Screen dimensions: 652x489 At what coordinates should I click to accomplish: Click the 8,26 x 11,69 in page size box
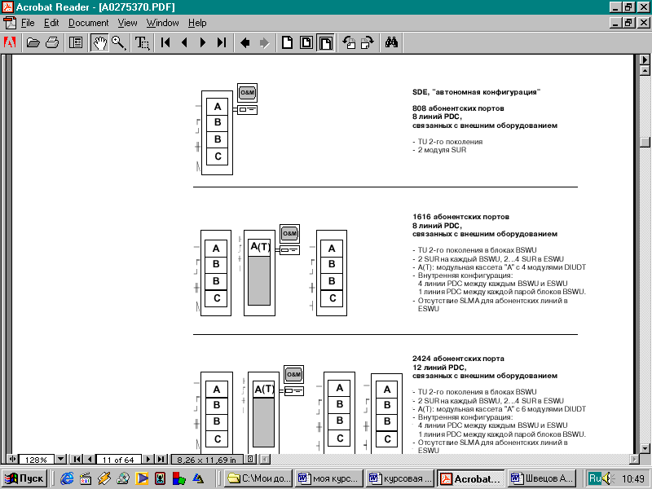pyautogui.click(x=207, y=460)
